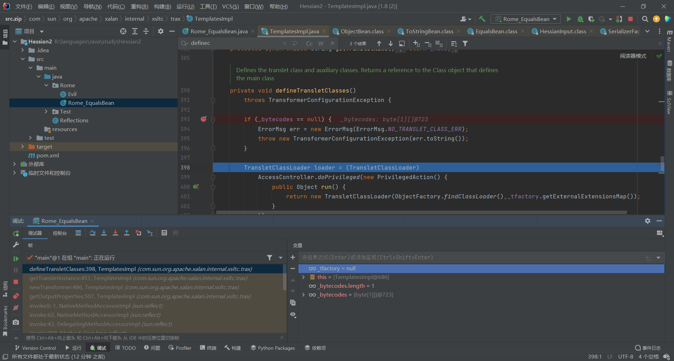The image size is (674, 361).
Task: Click the Resume Program icon
Action: tap(16, 259)
